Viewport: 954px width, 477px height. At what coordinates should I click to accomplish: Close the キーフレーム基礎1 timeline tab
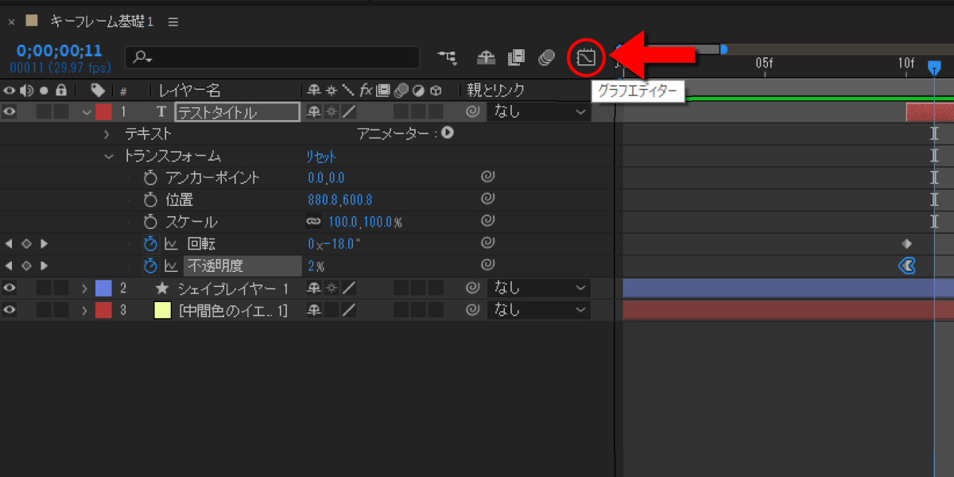click(x=11, y=22)
